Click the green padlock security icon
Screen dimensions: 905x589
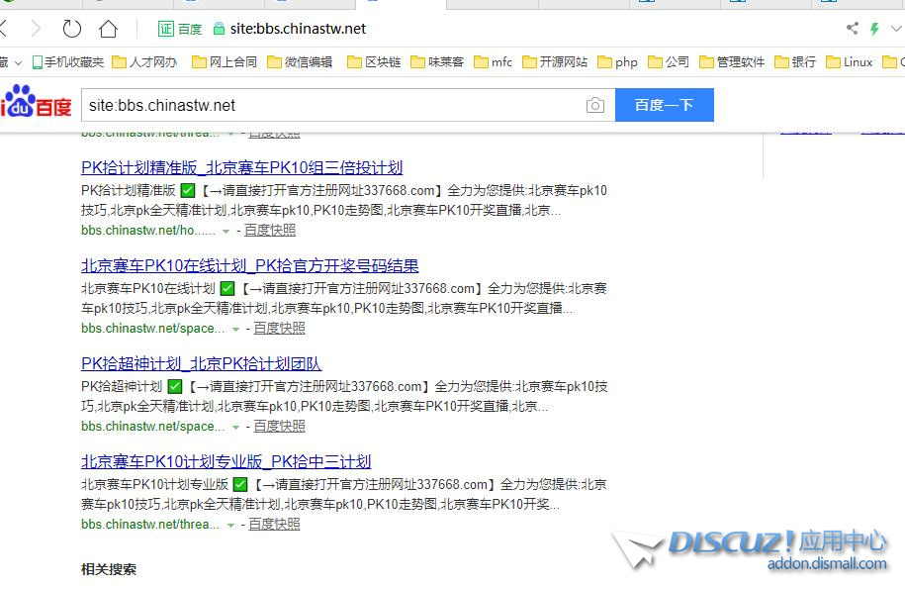coord(219,29)
